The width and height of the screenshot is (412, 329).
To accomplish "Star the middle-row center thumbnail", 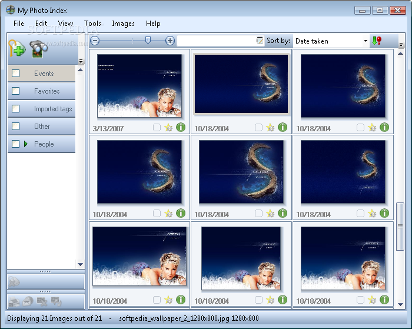I will (270, 214).
